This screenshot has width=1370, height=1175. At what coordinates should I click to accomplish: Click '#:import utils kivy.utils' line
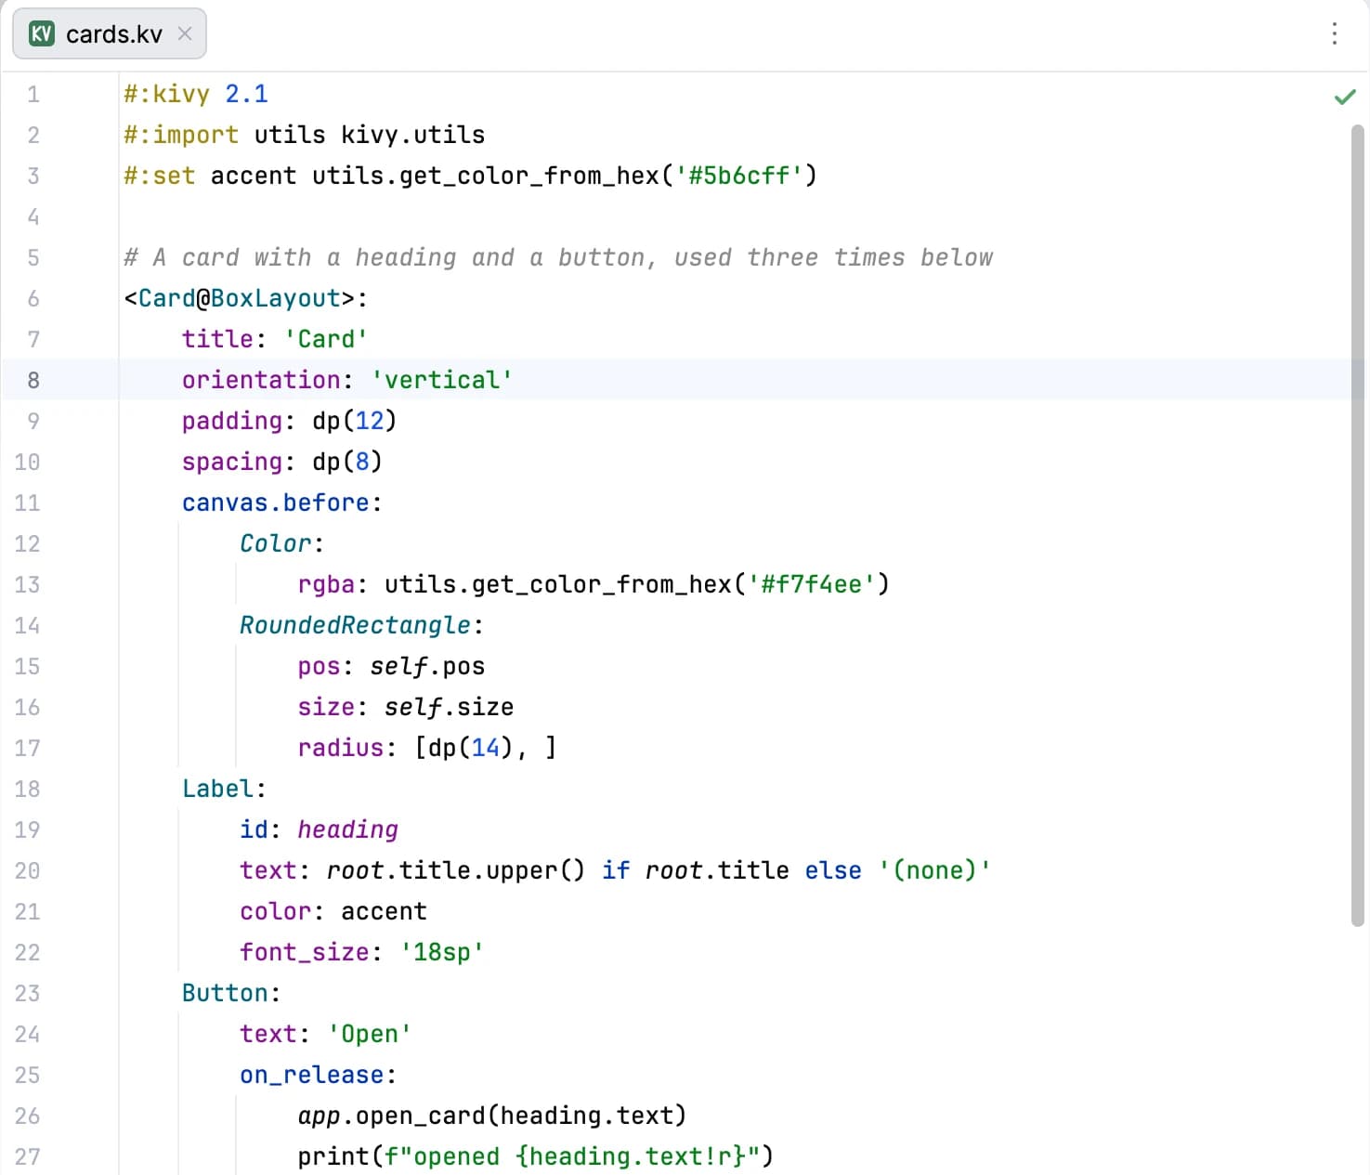click(305, 135)
